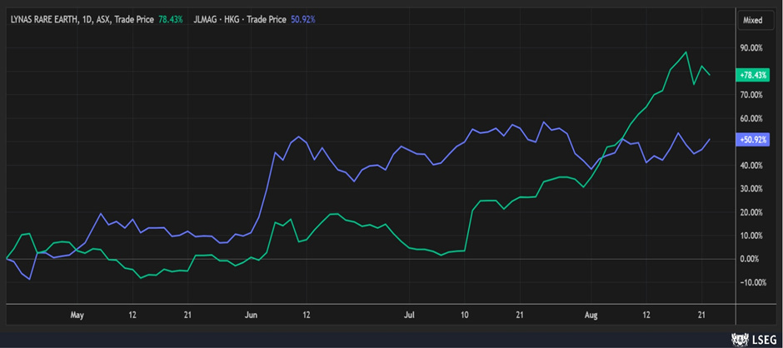The width and height of the screenshot is (783, 348).
Task: Click the 10.00% axis label
Action: click(x=753, y=236)
